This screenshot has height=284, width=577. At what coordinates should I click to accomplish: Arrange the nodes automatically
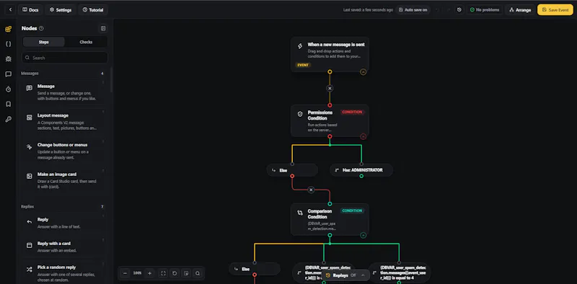520,10
